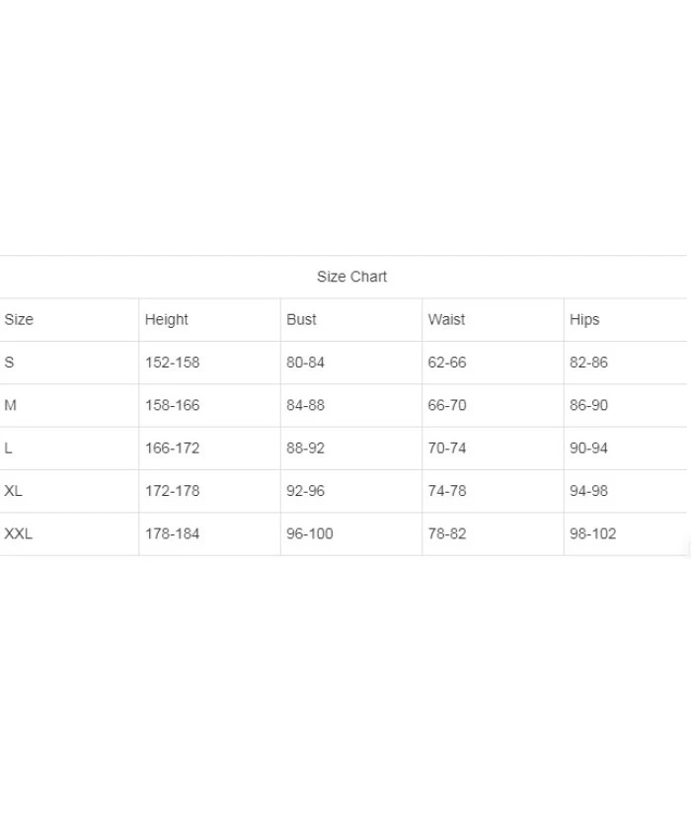
Task: Click the Size Chart title
Action: tap(351, 277)
